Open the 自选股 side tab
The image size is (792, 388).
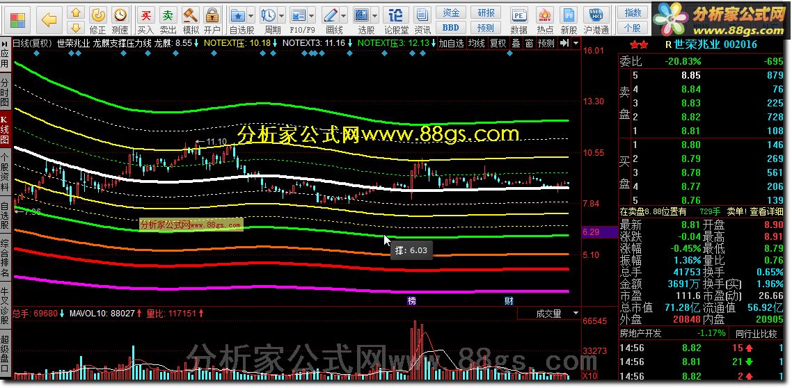(5, 216)
